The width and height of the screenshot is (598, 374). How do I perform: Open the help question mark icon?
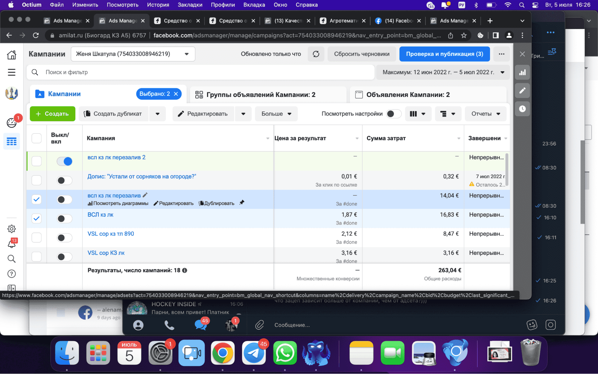12,274
